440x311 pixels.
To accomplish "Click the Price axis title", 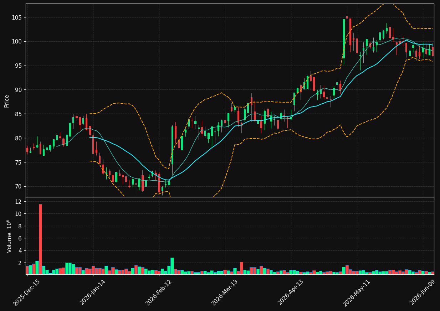I will click(x=7, y=101).
